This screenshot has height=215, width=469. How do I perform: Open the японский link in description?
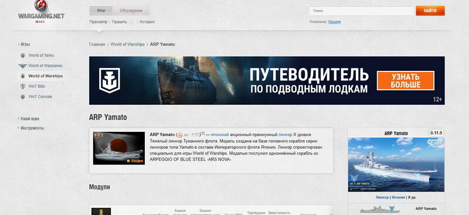click(220, 135)
